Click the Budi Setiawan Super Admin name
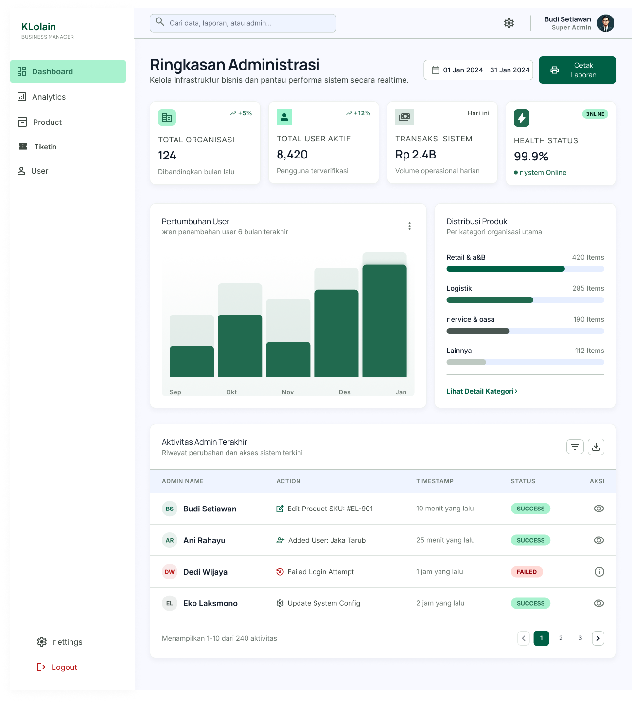632x702 pixels. [x=568, y=23]
